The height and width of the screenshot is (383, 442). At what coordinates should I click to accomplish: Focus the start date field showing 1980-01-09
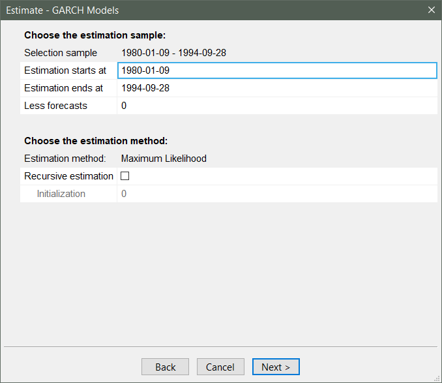coord(276,70)
